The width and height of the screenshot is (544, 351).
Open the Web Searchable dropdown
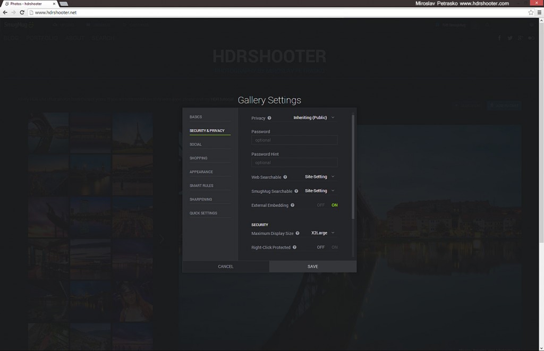coord(319,177)
